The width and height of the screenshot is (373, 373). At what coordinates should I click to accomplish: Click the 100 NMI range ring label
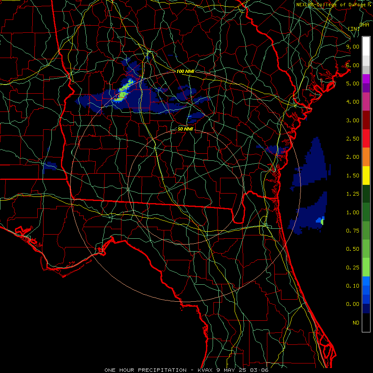pyautogui.click(x=185, y=71)
